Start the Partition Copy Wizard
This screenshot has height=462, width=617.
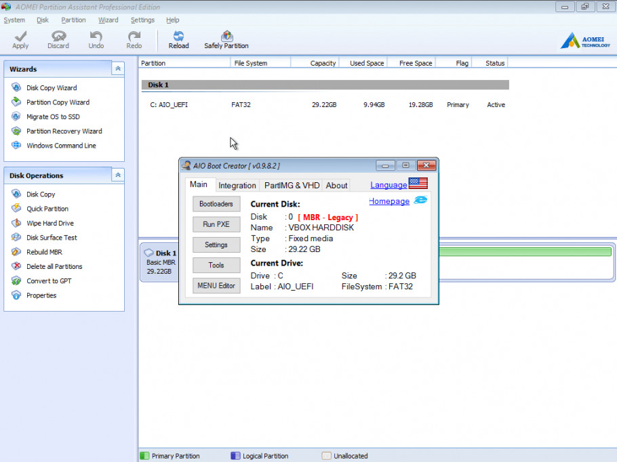[58, 102]
